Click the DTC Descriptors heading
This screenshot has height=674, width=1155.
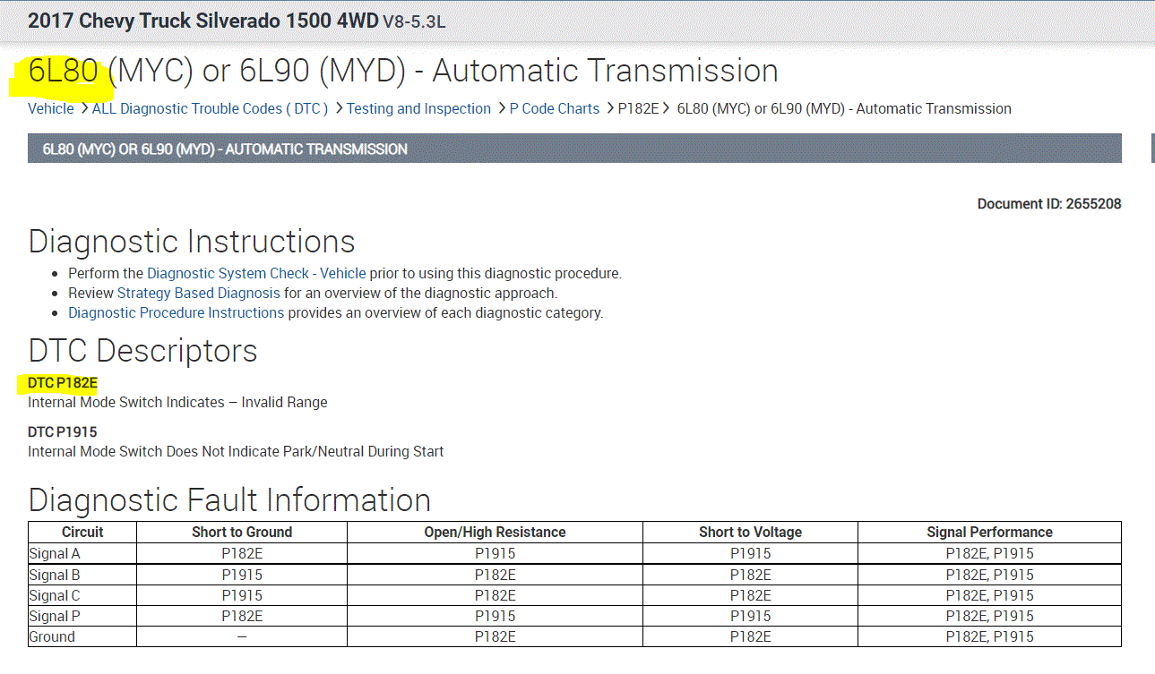pos(142,351)
